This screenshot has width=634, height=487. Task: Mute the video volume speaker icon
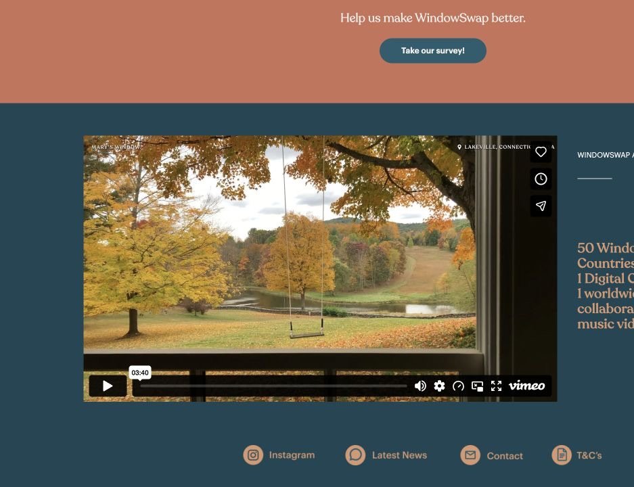point(420,386)
